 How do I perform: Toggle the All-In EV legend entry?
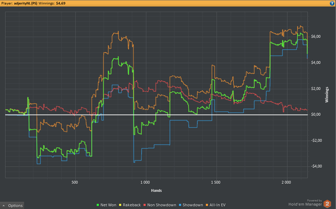(x=216, y=205)
